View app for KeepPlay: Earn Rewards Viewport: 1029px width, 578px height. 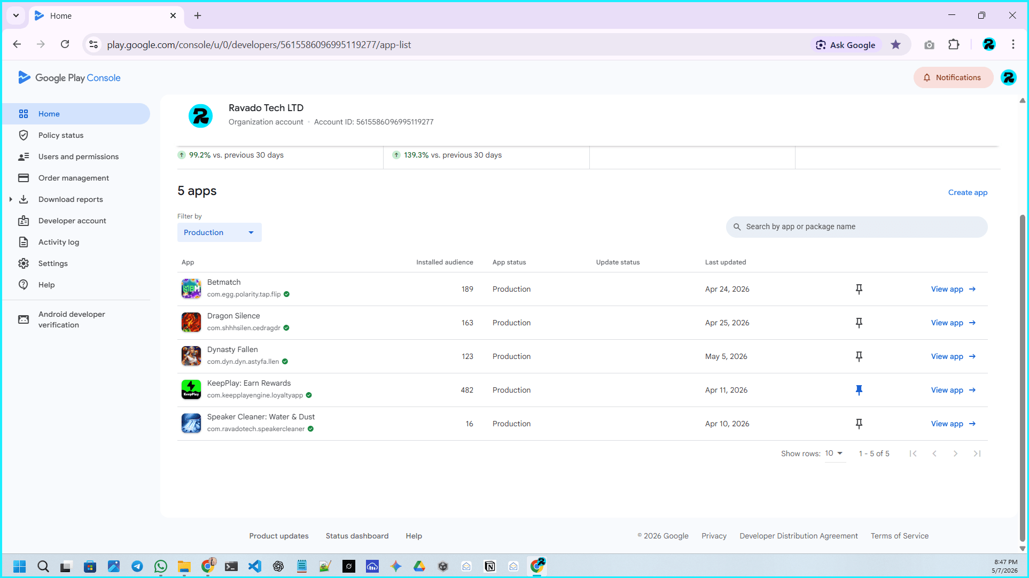click(953, 390)
